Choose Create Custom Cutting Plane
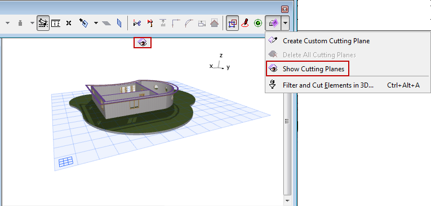 pos(326,41)
